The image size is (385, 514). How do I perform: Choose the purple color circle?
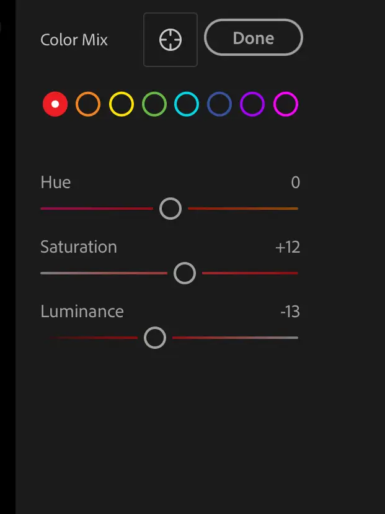click(252, 104)
